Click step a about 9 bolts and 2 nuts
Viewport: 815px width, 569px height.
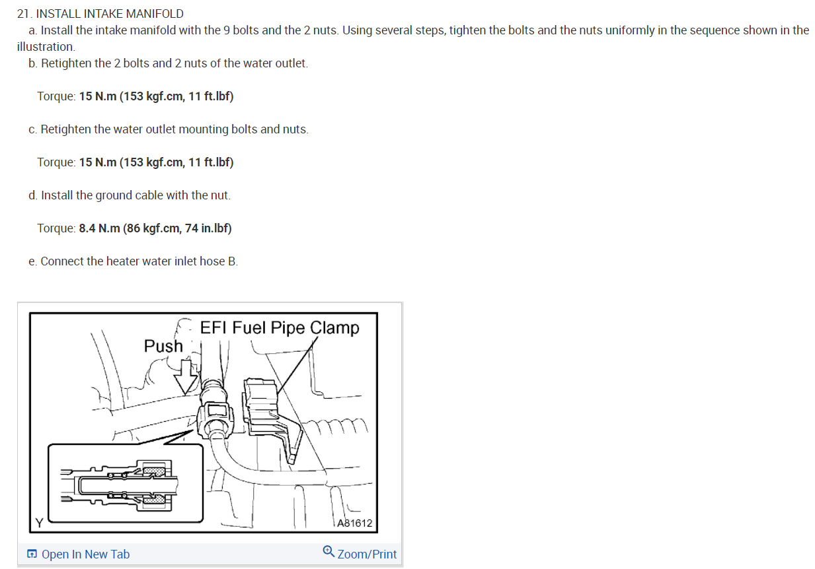click(x=412, y=38)
